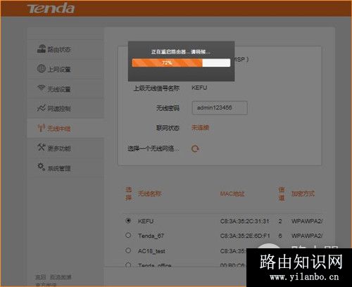
Task: Click the 信道 channel column header
Action: coord(282,193)
